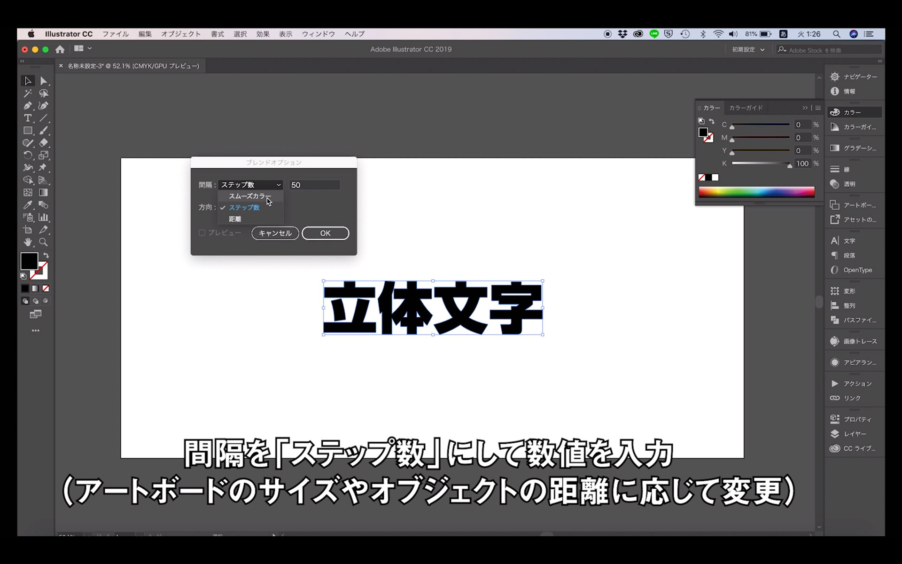The width and height of the screenshot is (902, 564).
Task: Select the Column Graph tool
Action: click(44, 217)
